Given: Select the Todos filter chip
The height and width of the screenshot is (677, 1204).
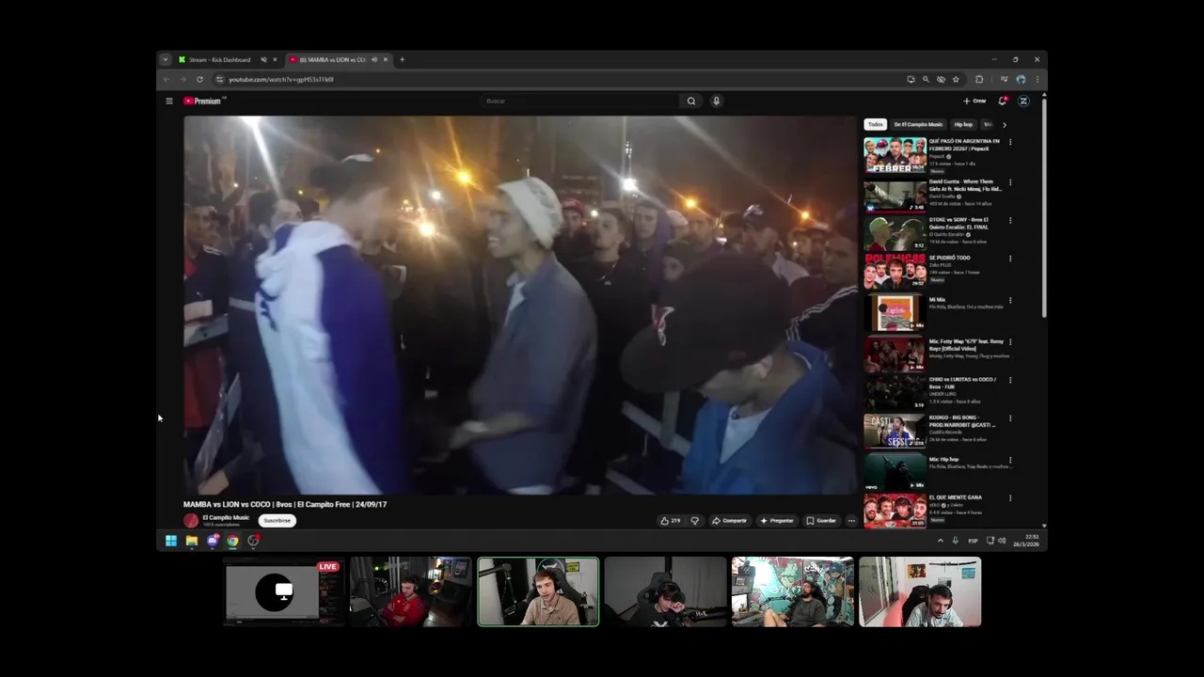Looking at the screenshot, I should 876,124.
